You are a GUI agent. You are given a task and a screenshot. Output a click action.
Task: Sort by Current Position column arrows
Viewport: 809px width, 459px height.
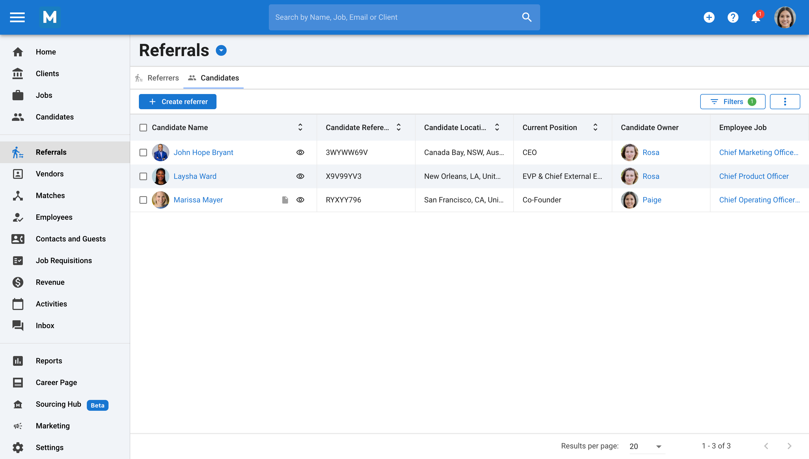[595, 127]
